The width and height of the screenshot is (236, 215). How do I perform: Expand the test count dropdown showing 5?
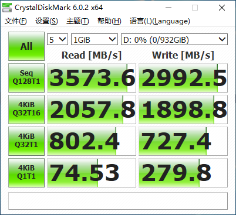[x=58, y=40]
